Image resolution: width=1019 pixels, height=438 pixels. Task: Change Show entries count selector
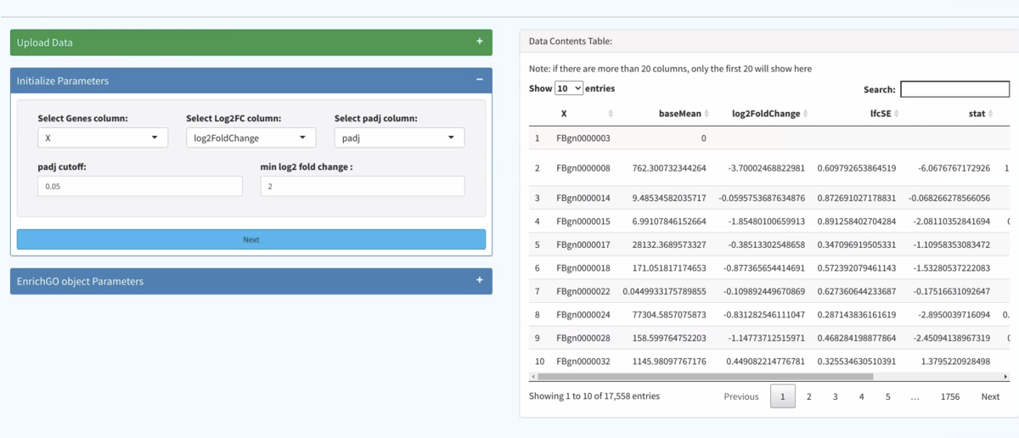pos(569,88)
